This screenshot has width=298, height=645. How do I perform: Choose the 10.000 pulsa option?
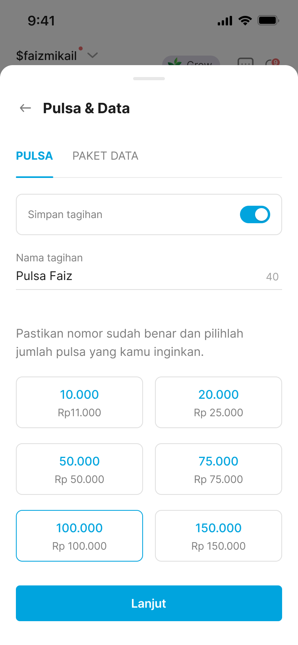click(x=79, y=402)
